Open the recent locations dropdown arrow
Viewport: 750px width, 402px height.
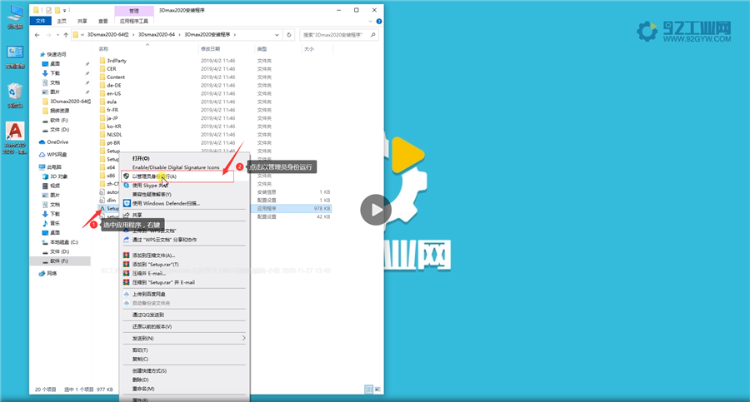[57, 35]
